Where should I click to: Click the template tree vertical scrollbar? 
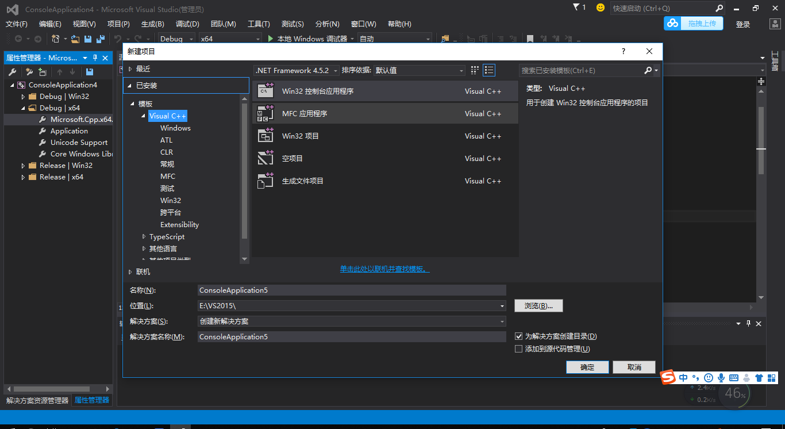click(x=245, y=171)
